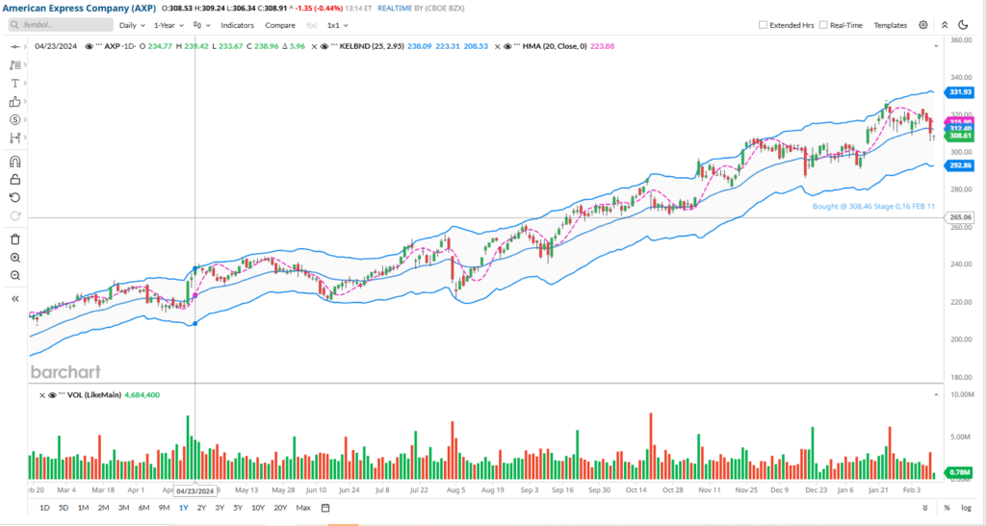Image resolution: width=986 pixels, height=526 pixels.
Task: Open the Indicators menu
Action: (x=238, y=25)
